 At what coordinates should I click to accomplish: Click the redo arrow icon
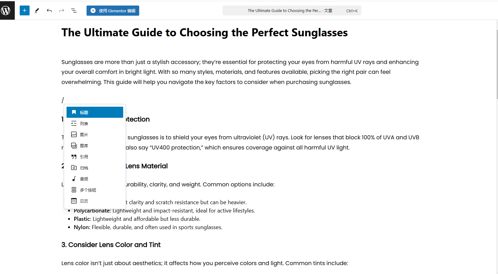62,10
